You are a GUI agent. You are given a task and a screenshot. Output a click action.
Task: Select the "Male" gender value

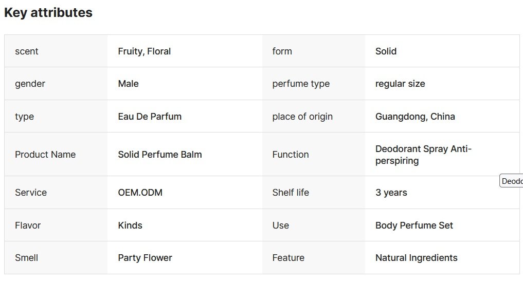click(129, 84)
